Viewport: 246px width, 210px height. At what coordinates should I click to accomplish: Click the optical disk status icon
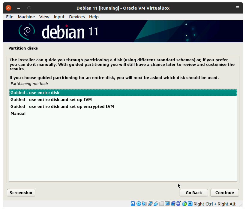click(139, 204)
